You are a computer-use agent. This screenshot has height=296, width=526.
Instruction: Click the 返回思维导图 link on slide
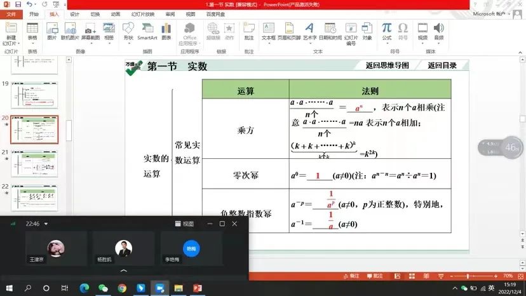(x=387, y=65)
